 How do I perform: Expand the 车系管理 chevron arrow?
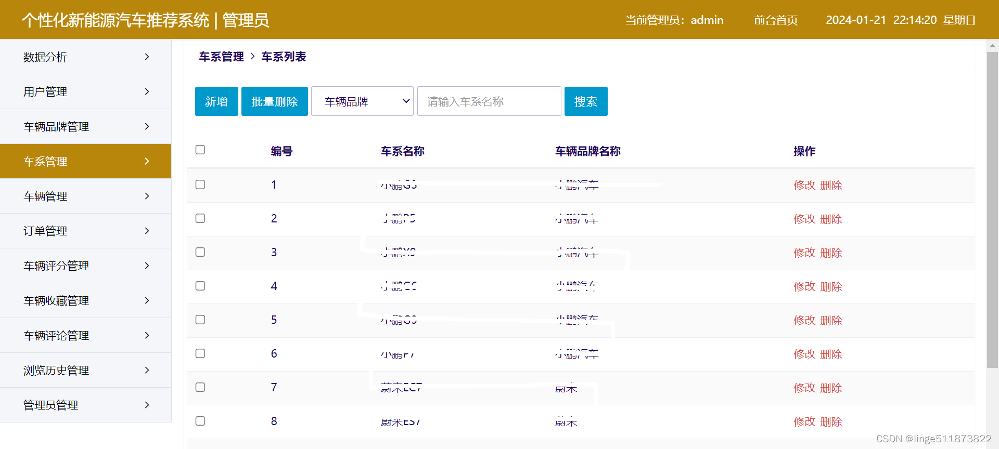(x=147, y=161)
